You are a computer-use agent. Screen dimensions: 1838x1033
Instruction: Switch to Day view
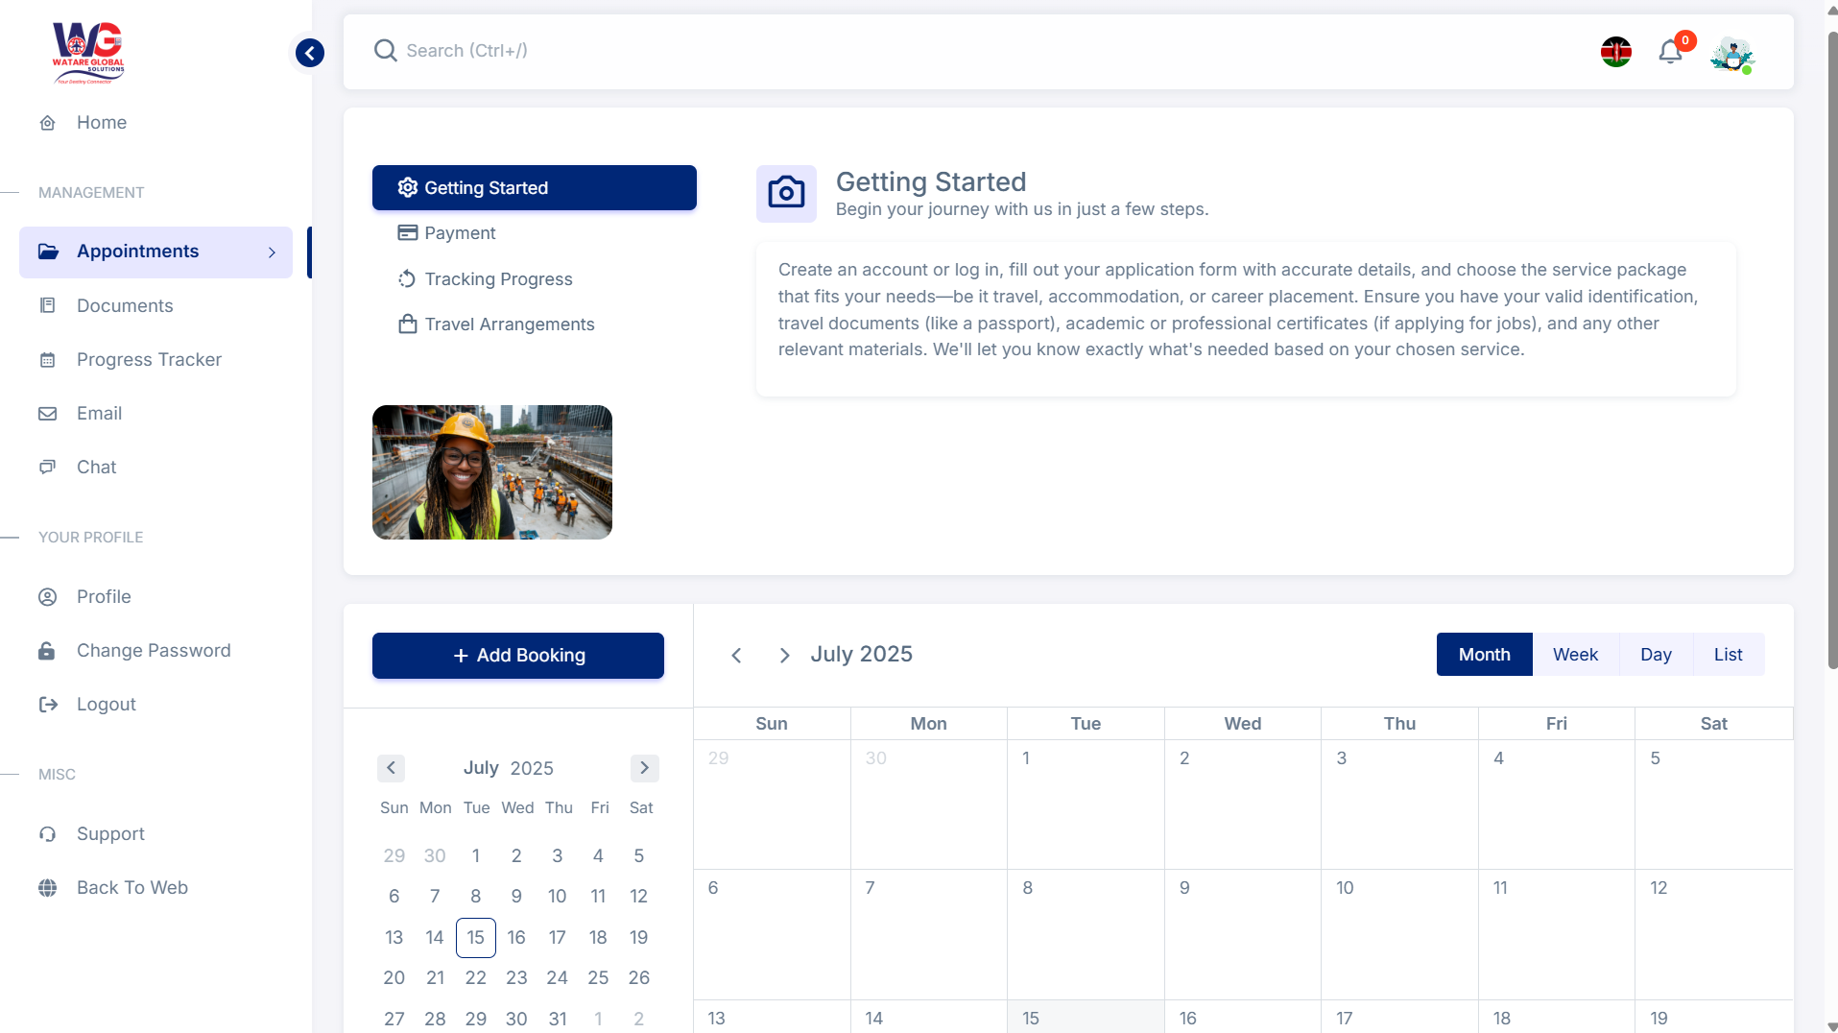(1656, 654)
